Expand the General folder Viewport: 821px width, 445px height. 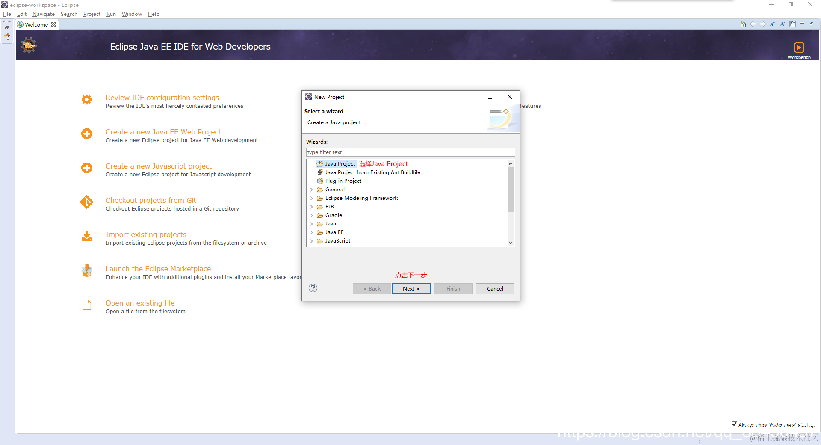click(x=311, y=190)
